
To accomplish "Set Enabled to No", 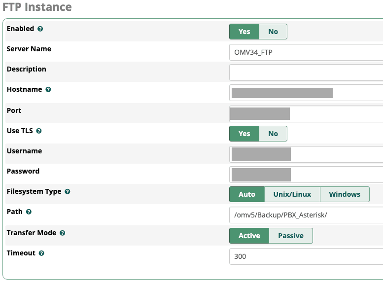I will 273,32.
